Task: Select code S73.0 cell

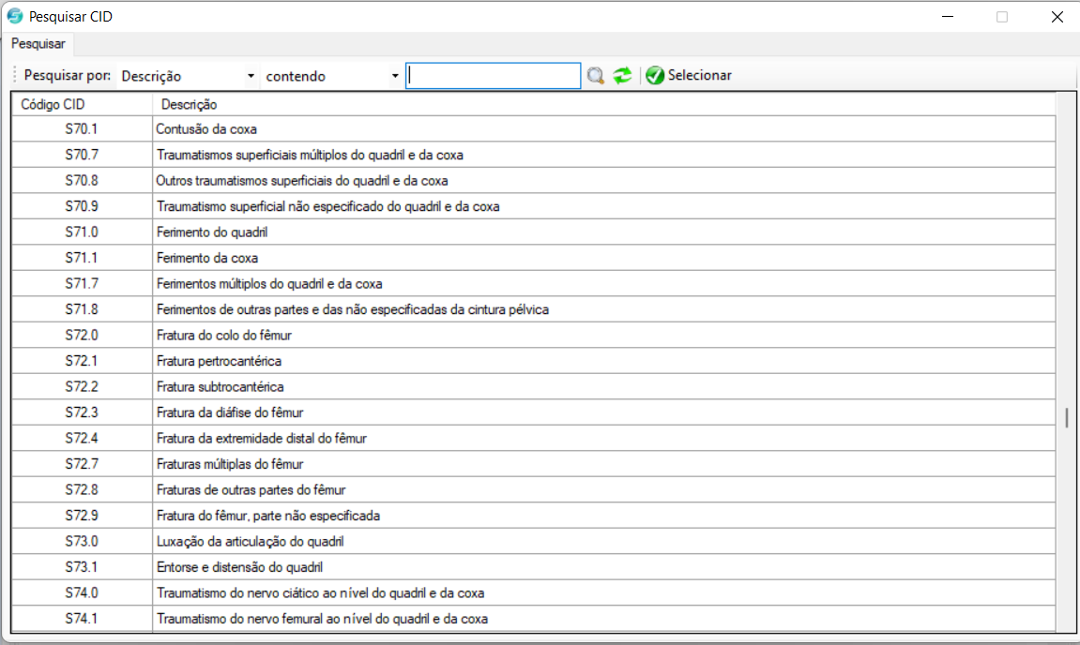Action: (82, 541)
